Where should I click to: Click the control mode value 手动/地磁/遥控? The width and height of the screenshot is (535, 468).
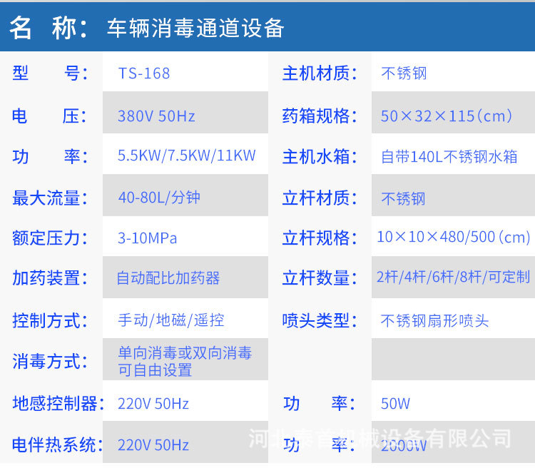[x=171, y=320]
